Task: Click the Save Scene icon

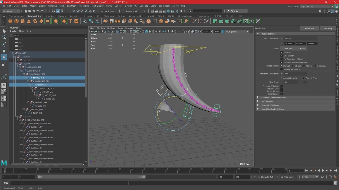Action: tap(34, 11)
